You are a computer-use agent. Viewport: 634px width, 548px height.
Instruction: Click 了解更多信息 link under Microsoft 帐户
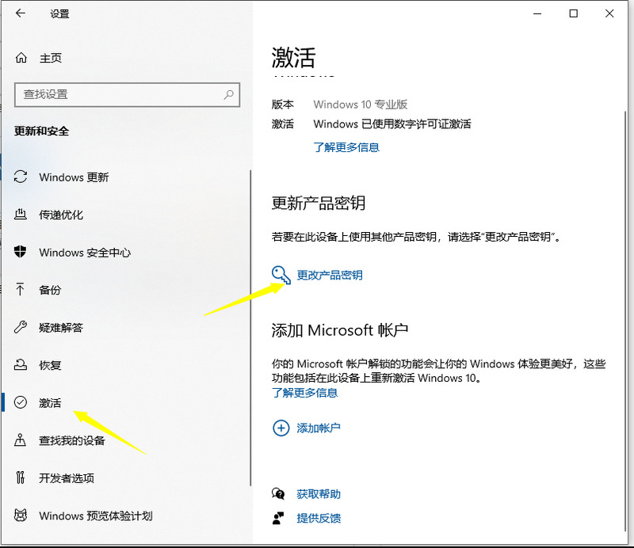coord(304,393)
